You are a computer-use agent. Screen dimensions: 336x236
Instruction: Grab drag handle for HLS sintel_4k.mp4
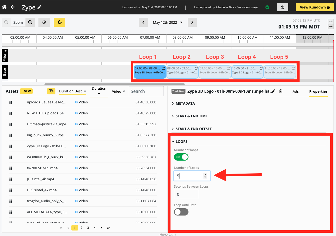[11, 190]
